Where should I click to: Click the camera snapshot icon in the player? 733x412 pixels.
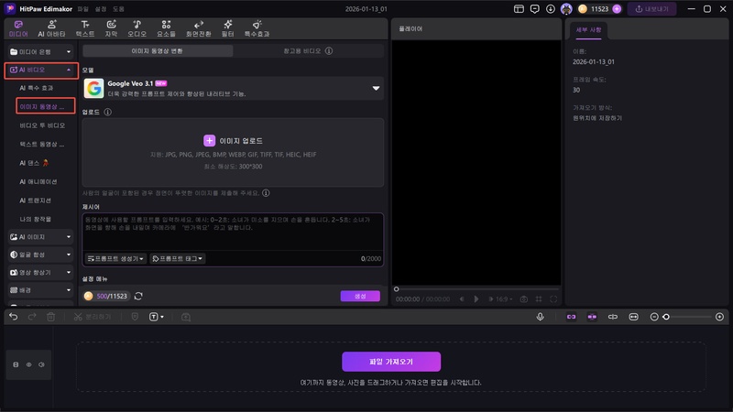524,299
